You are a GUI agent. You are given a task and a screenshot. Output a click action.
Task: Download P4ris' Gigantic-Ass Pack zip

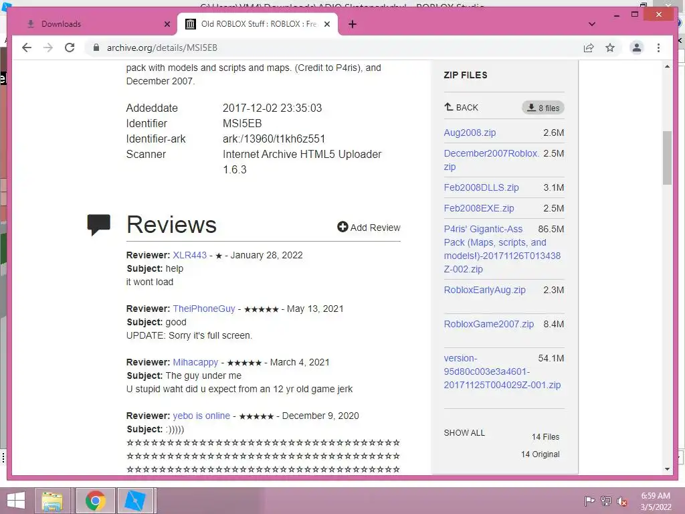(x=502, y=249)
